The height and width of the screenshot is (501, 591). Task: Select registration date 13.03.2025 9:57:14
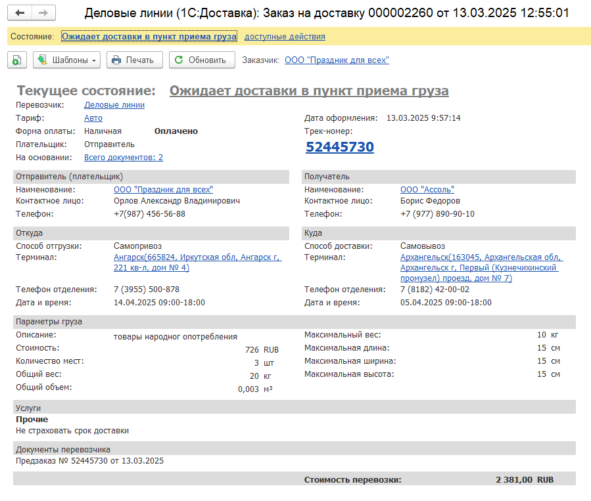click(x=423, y=118)
